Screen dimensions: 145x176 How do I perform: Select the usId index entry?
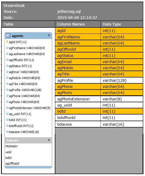click(x=8, y=152)
